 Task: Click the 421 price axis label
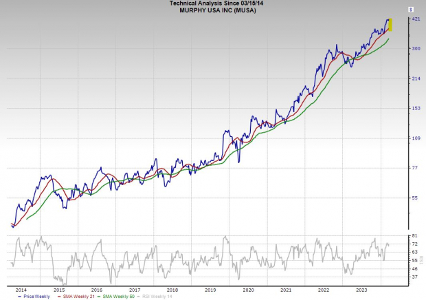click(416, 19)
